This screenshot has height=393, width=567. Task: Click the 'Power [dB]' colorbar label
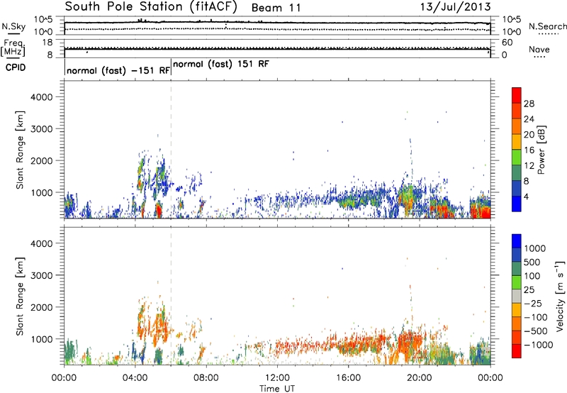point(541,150)
